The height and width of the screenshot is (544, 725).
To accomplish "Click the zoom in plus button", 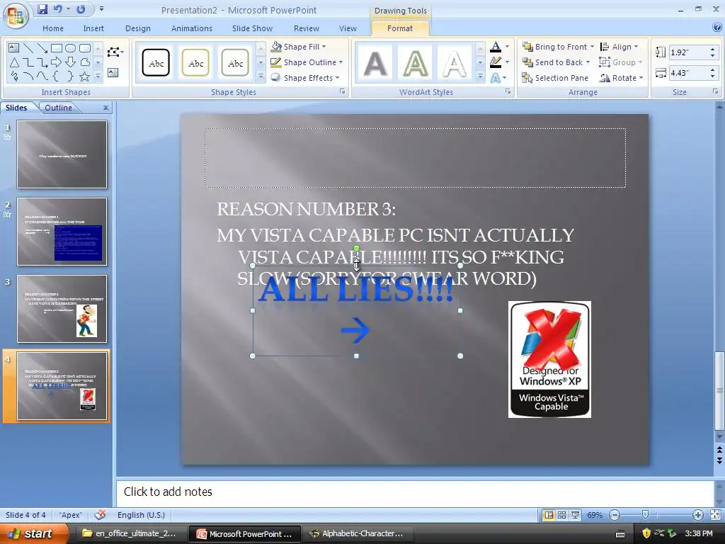I will click(697, 515).
